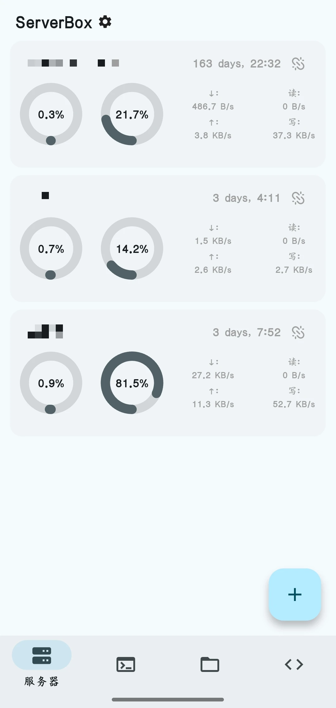Click the 27.2 KB/s download speed
Image resolution: width=336 pixels, height=708 pixels.
(213, 375)
